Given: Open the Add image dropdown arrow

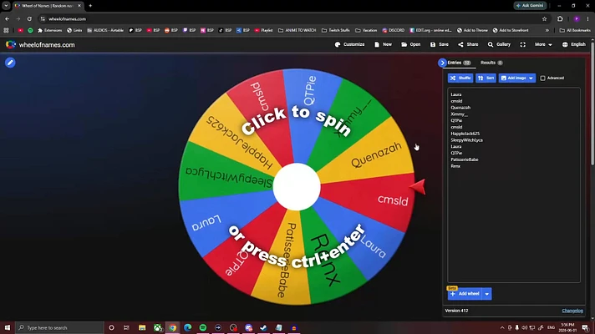Looking at the screenshot, I should (x=531, y=78).
